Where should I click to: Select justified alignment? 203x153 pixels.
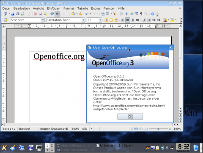click(137, 20)
